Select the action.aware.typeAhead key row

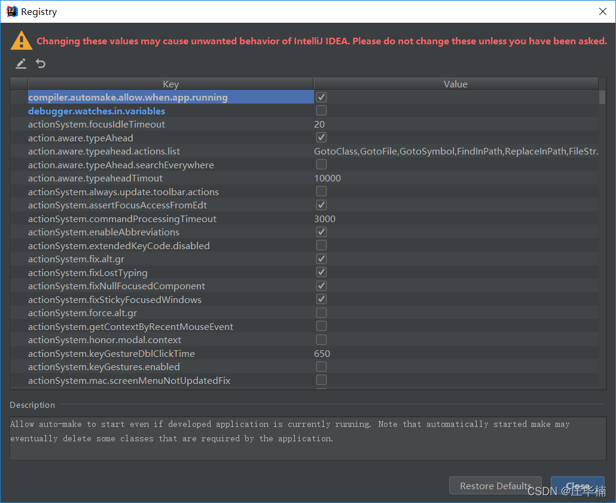pyautogui.click(x=81, y=138)
